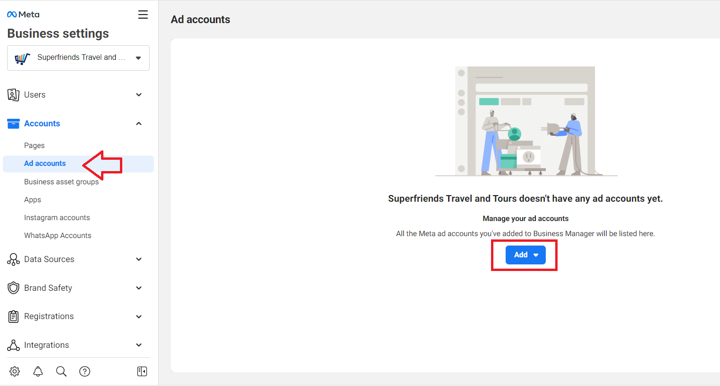Click the search magnifier icon
Image resolution: width=720 pixels, height=386 pixels.
click(61, 371)
